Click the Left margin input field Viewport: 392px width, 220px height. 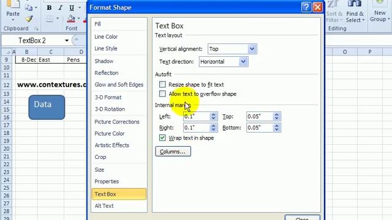197,116
